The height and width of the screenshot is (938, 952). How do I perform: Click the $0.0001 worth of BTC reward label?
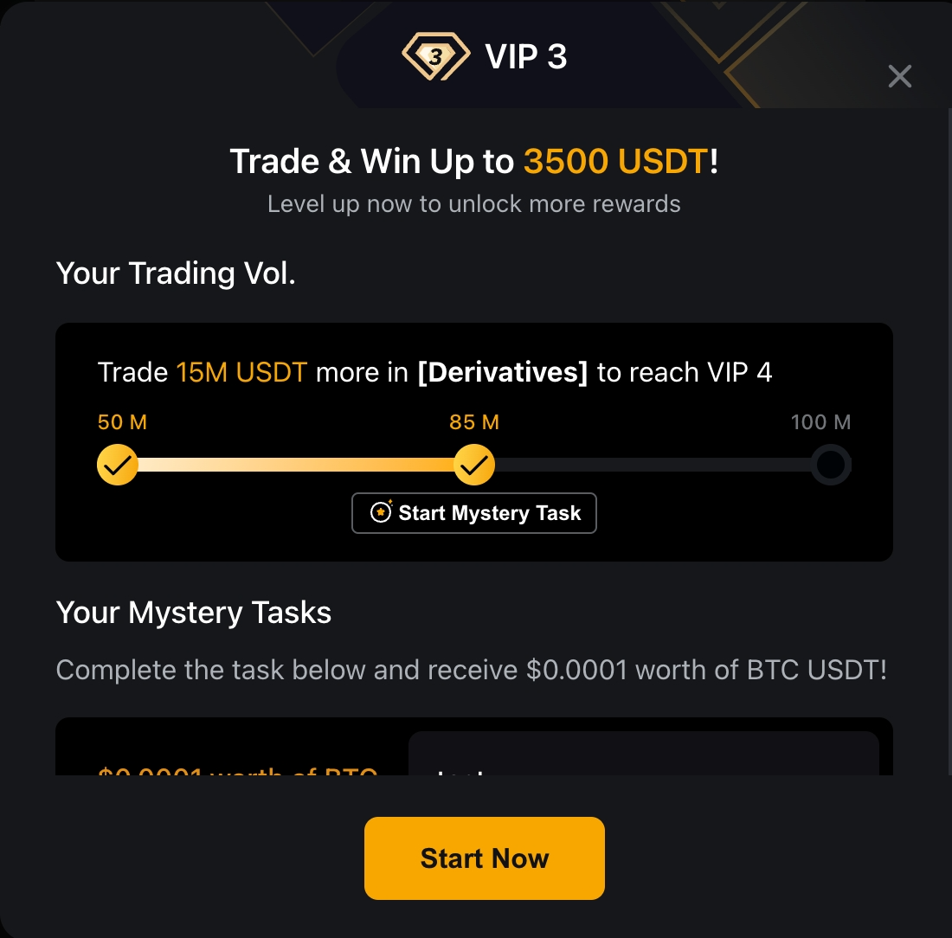(237, 770)
